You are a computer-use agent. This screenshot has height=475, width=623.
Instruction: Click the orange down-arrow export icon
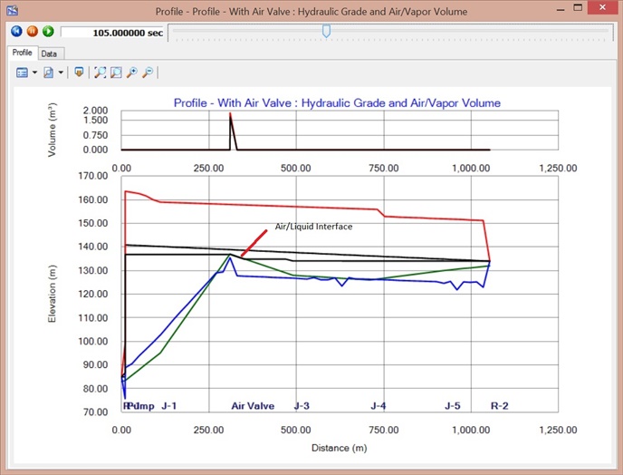coord(80,73)
